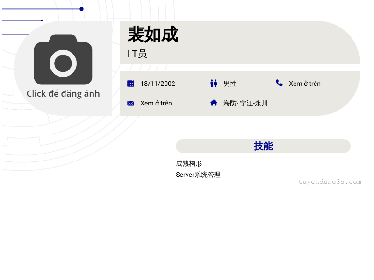Click the 技能 section header
This screenshot has height=280, width=374.
263,146
